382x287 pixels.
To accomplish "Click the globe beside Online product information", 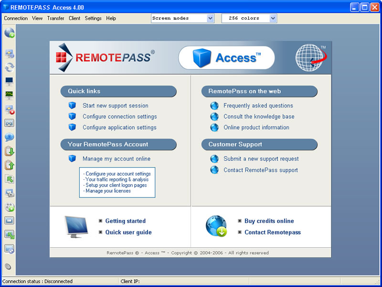I will pyautogui.click(x=214, y=127).
